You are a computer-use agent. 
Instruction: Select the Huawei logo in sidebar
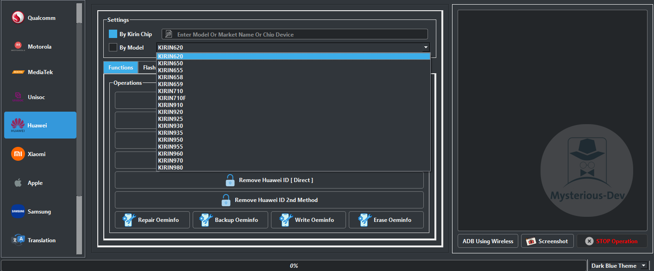coord(18,125)
